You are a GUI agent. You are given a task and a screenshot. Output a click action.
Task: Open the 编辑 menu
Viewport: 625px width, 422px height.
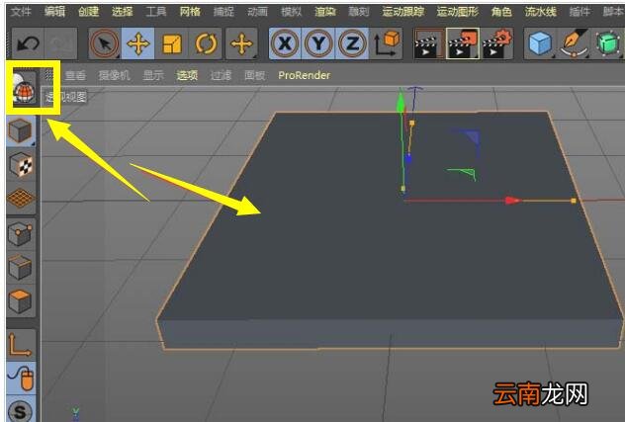(x=54, y=12)
